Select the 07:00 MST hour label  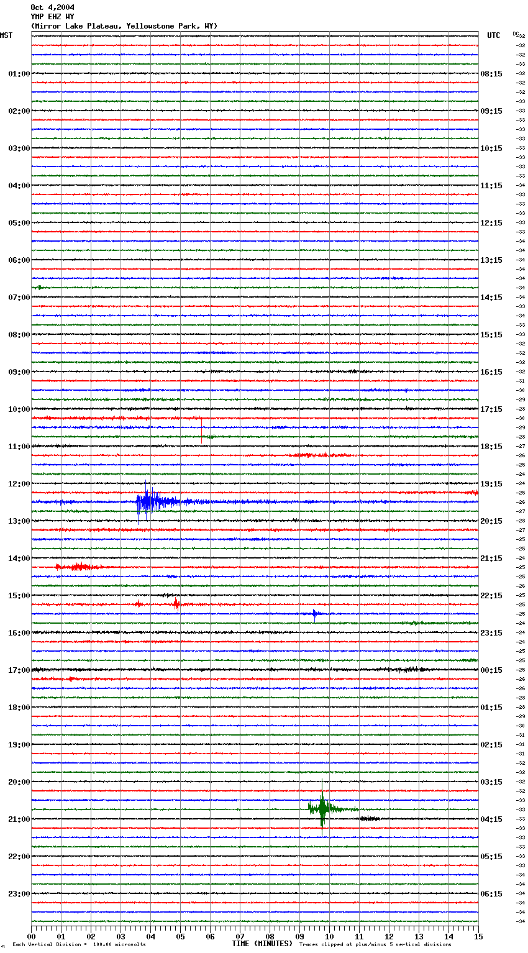click(19, 298)
